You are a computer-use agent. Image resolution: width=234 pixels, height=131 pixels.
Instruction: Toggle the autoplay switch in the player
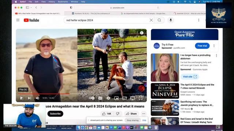[92, 98]
